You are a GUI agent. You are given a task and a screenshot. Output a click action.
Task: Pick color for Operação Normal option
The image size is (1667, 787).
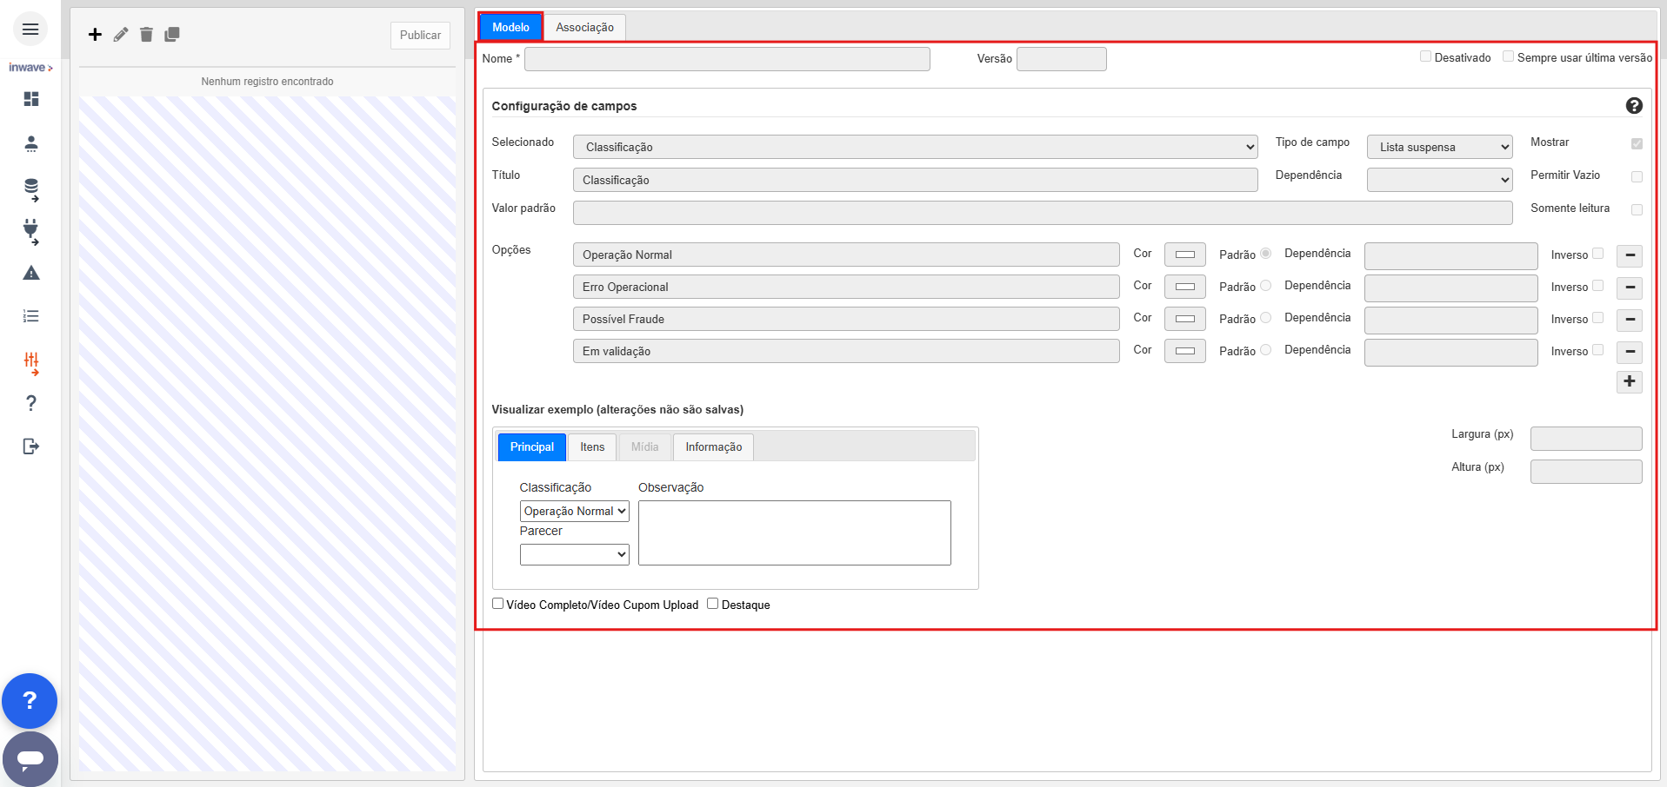1185,255
